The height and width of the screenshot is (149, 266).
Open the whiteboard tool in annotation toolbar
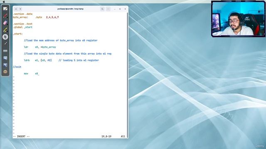click(x=5, y=9)
